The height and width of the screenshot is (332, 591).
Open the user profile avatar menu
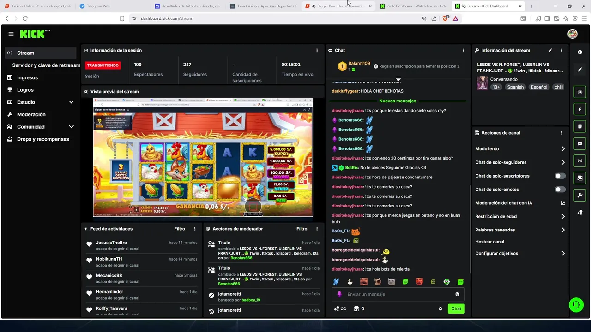coord(573,34)
